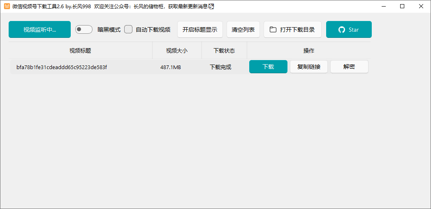431x209 pixels.
Task: Copy the video link via 复制链接
Action: pyautogui.click(x=309, y=67)
